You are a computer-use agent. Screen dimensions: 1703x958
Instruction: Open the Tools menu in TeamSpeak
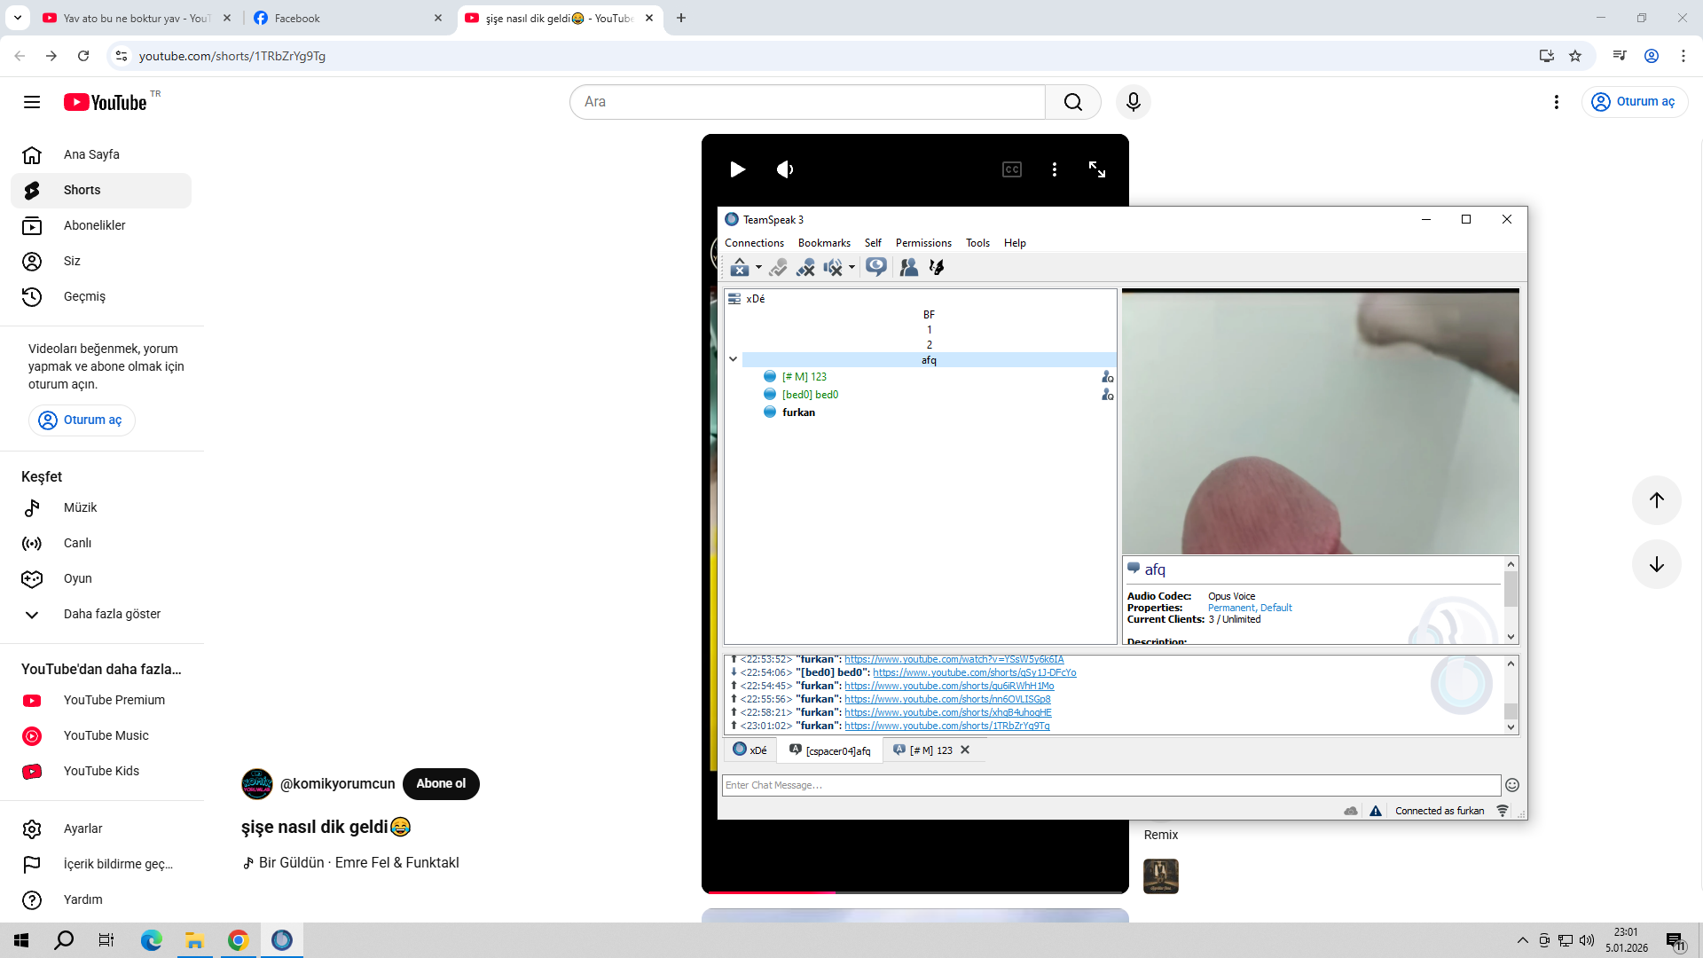click(977, 243)
